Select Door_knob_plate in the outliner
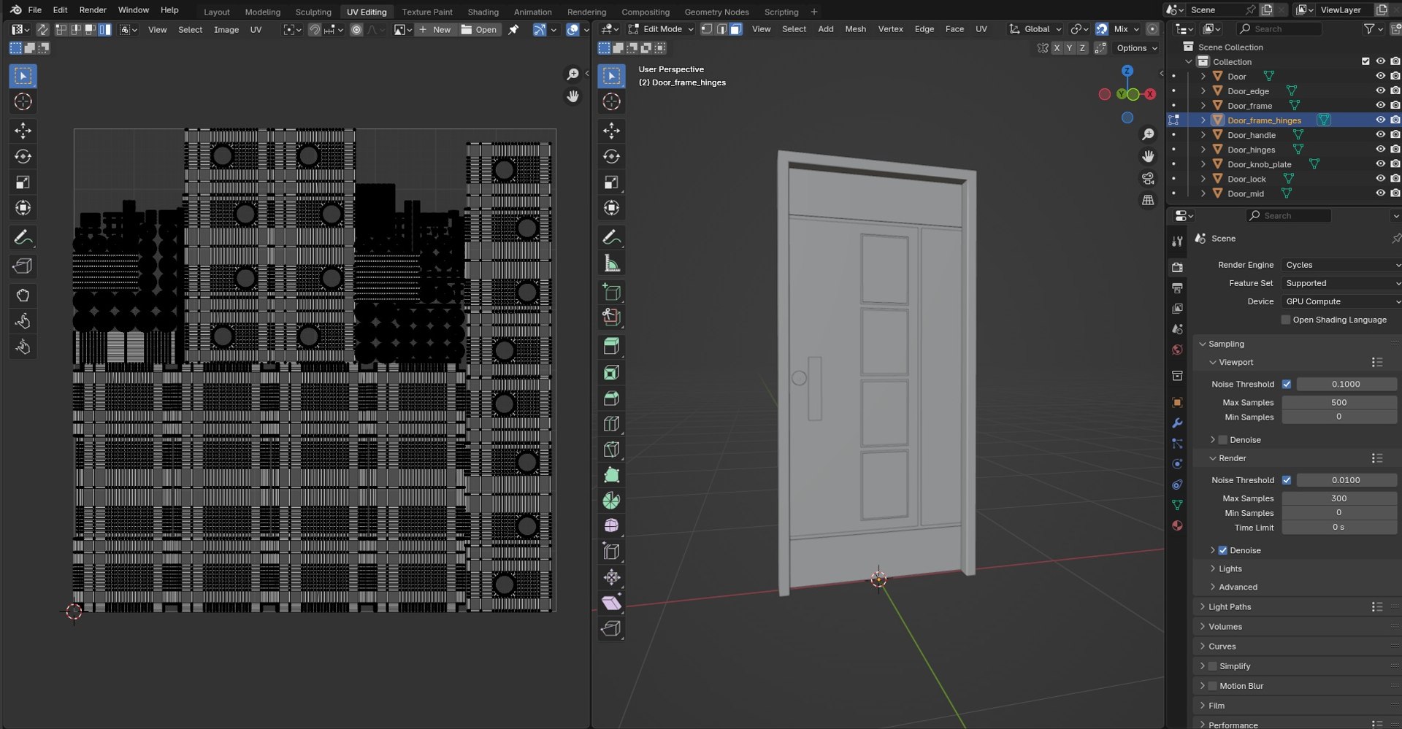 tap(1259, 164)
